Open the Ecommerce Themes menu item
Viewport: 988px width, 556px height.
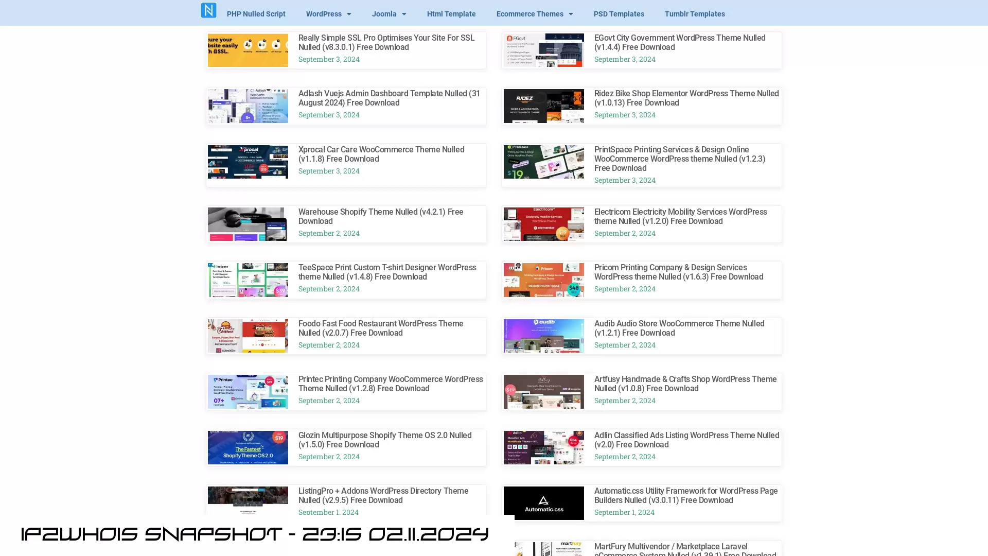coord(530,14)
